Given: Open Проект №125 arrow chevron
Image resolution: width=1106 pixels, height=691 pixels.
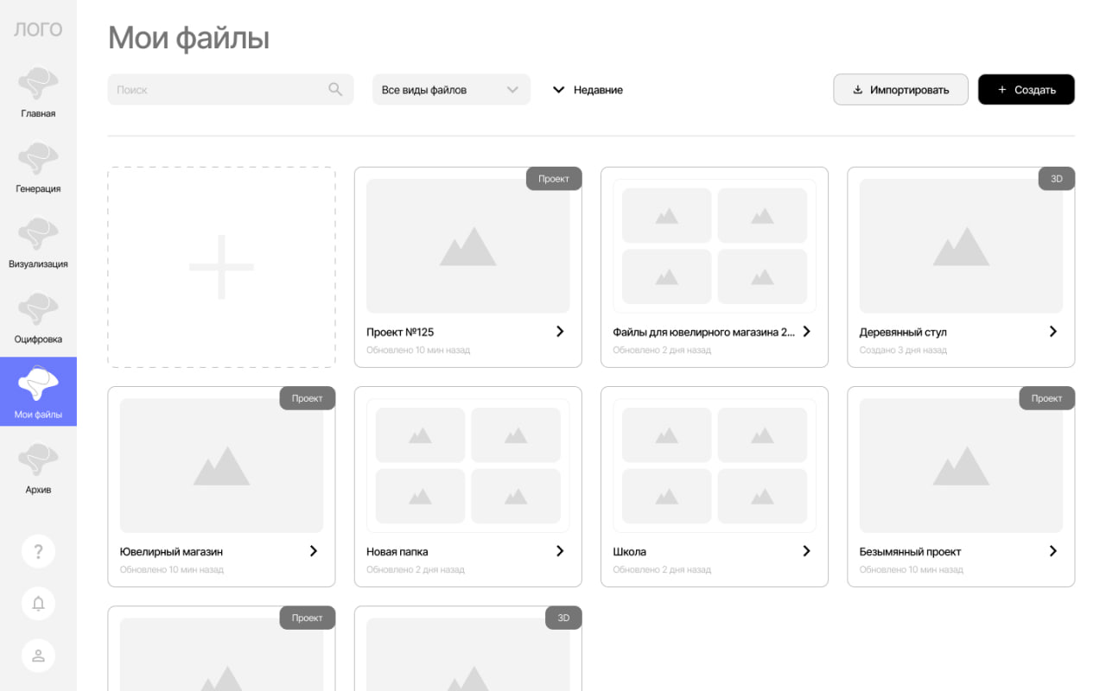Looking at the screenshot, I should (560, 331).
